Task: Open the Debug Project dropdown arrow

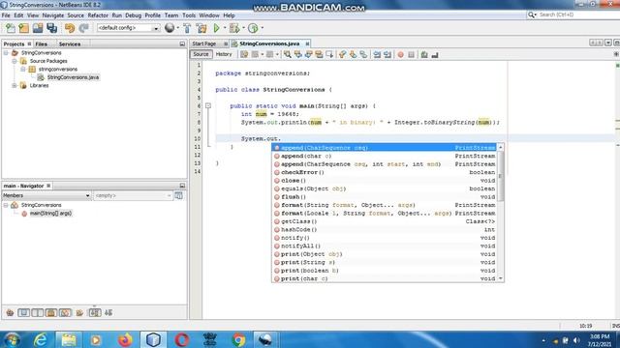Action: coord(243,28)
